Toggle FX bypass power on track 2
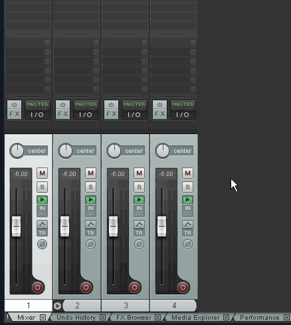Screen dimensions: 291x325 tap(62, 104)
